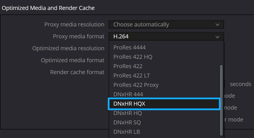Select DNxHR SQ from the dropdown
The image size is (254, 138).
[x=164, y=122]
